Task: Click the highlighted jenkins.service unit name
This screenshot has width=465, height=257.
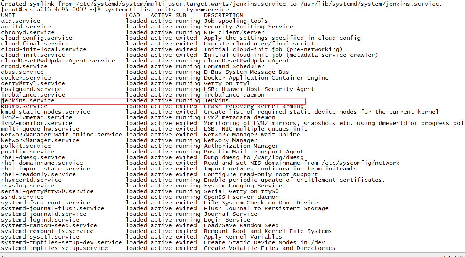Action: 28,100
